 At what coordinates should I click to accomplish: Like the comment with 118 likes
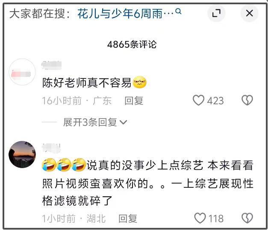click(200, 218)
